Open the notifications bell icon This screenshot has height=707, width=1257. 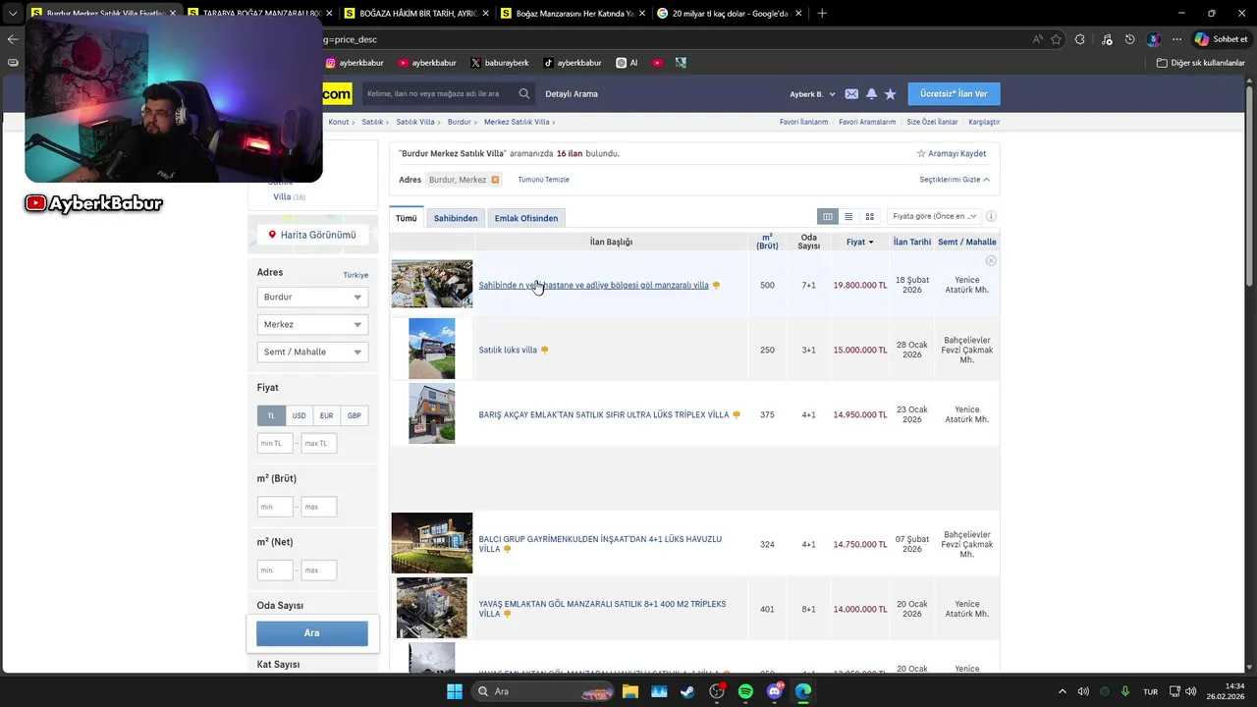click(871, 94)
